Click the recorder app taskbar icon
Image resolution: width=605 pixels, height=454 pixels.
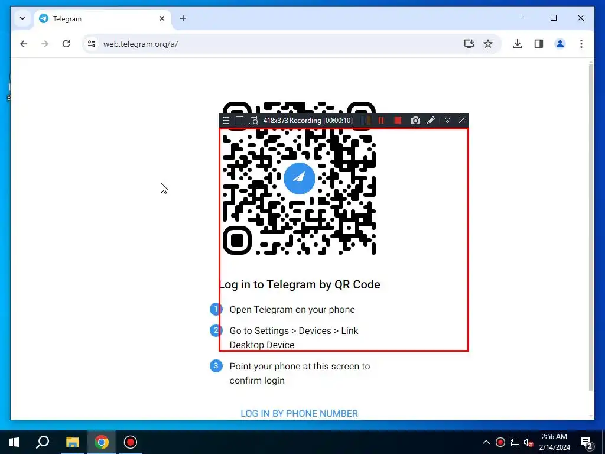click(x=131, y=442)
